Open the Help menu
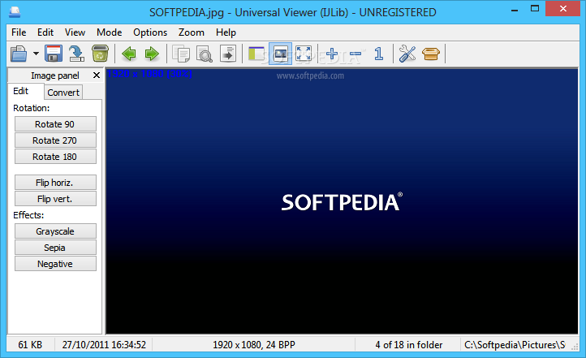586x358 pixels. pyautogui.click(x=226, y=32)
